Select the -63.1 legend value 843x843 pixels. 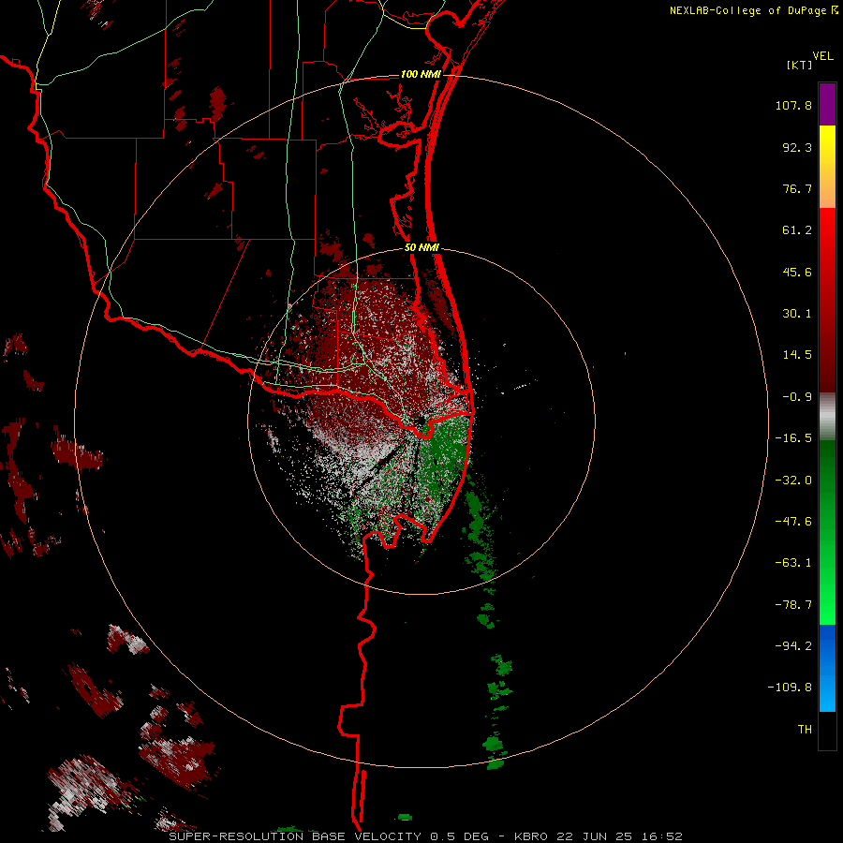793,563
